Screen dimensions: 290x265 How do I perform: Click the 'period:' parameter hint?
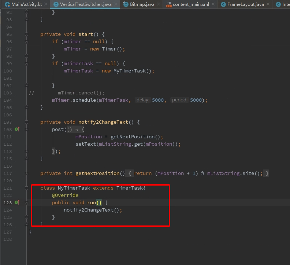pos(180,100)
